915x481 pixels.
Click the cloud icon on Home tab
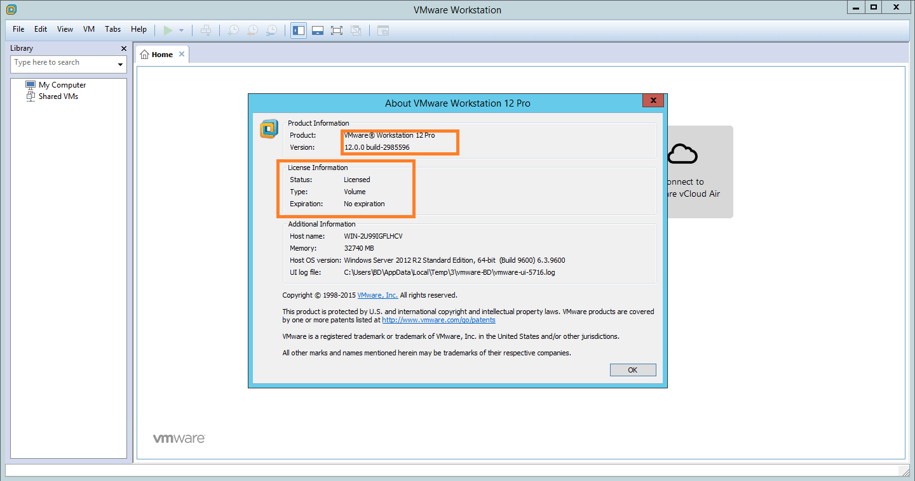click(x=684, y=153)
